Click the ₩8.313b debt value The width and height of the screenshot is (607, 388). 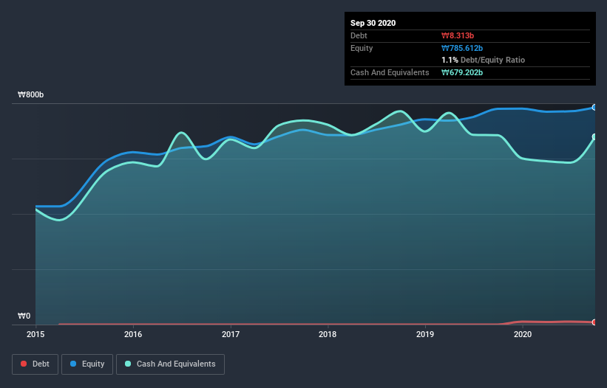(x=458, y=35)
